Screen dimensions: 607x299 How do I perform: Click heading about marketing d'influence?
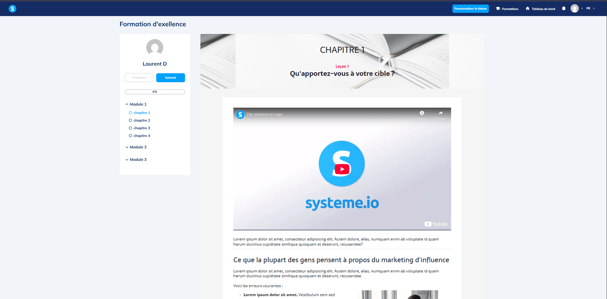click(341, 260)
